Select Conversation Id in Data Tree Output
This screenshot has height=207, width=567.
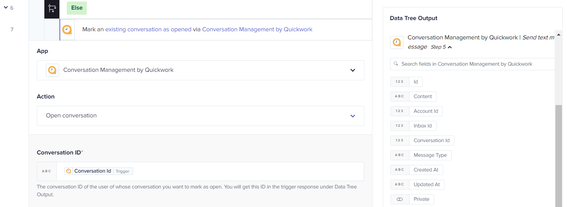click(422, 141)
